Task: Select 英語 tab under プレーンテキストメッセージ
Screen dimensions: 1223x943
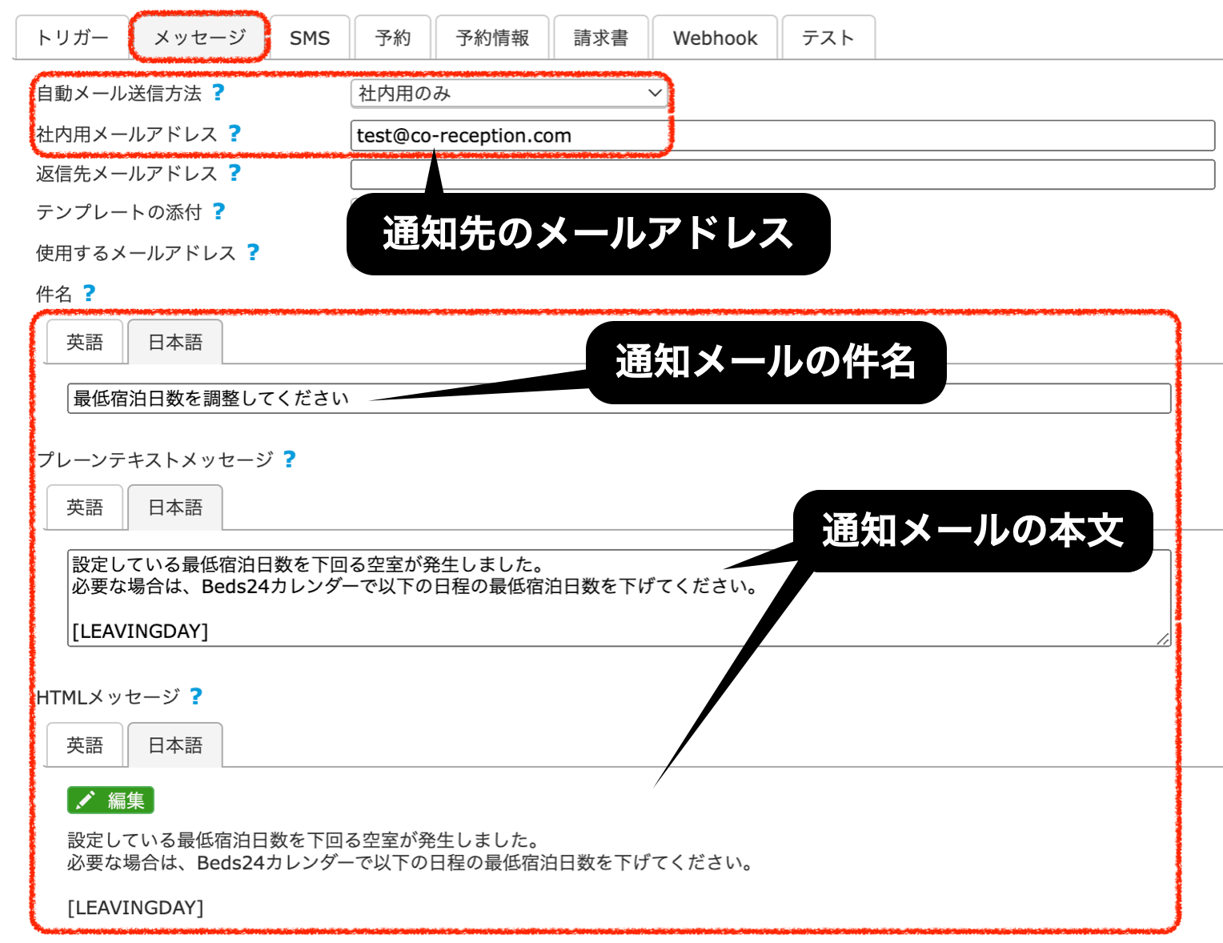Action: point(85,508)
